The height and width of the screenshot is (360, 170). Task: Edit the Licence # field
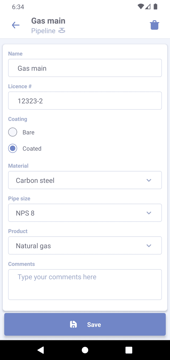click(85, 101)
